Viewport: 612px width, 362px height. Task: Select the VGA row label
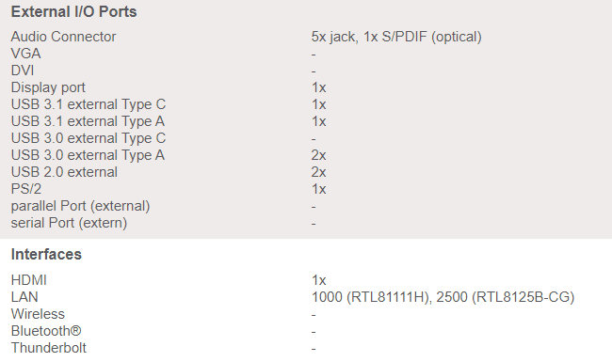click(x=25, y=54)
